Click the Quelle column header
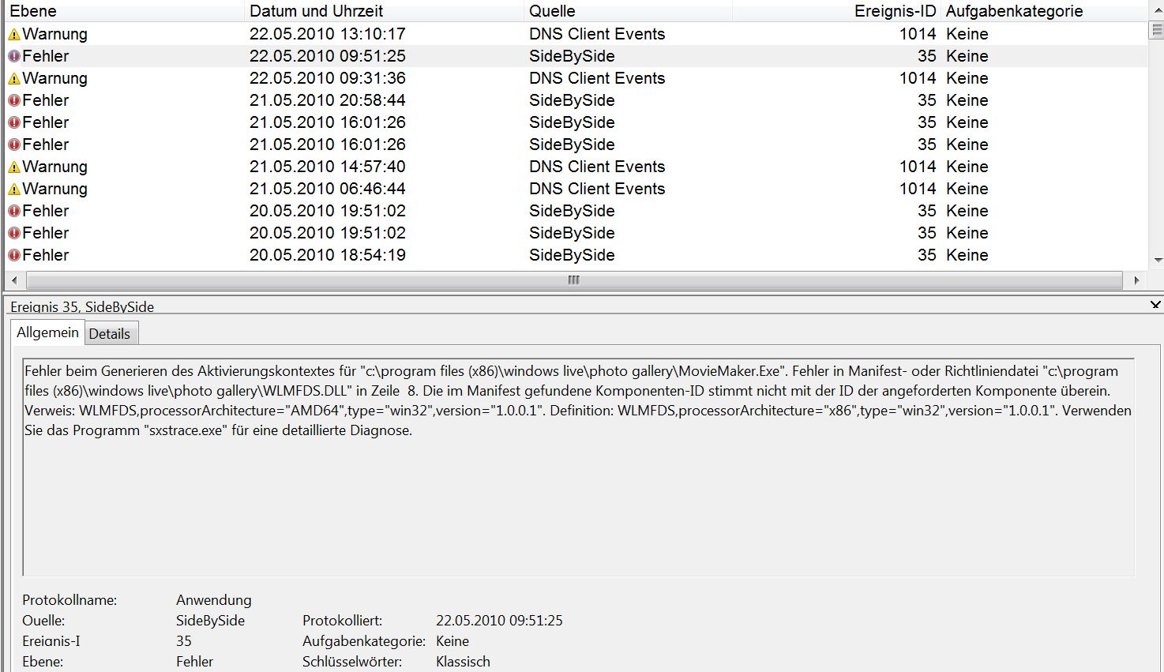 coord(629,11)
